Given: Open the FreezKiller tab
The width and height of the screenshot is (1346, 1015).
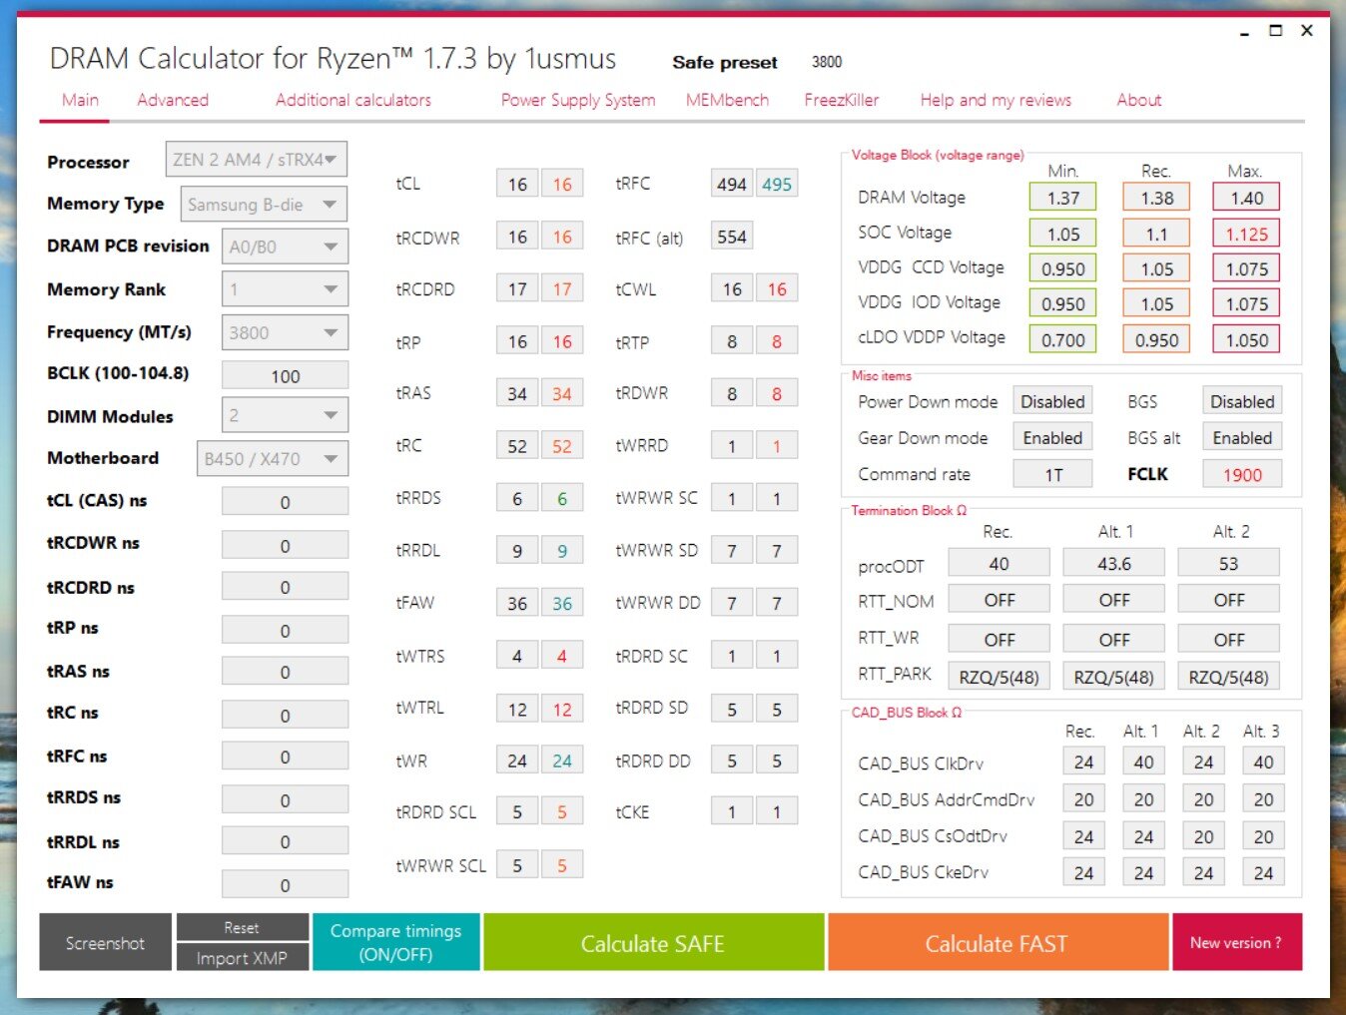Looking at the screenshot, I should pos(842,100).
